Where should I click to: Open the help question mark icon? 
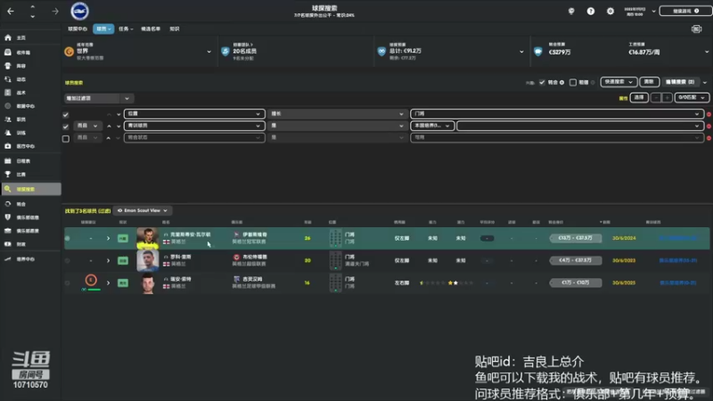(590, 11)
